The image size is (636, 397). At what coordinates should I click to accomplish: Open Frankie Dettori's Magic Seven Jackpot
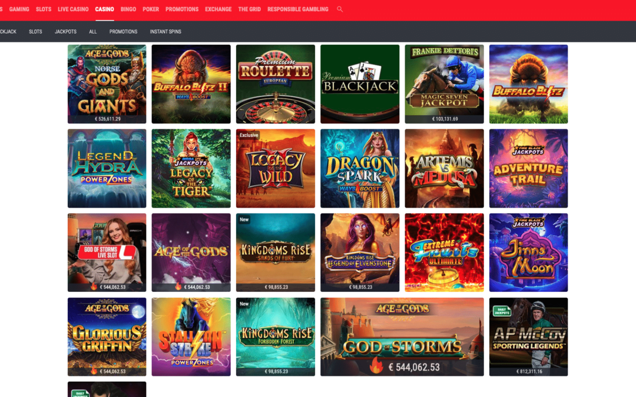[444, 84]
